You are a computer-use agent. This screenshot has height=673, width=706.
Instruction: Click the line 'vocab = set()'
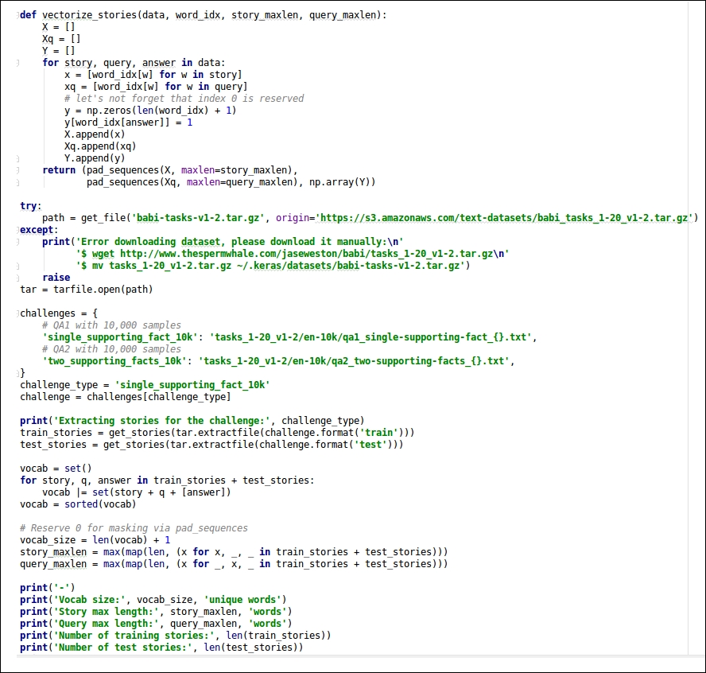(x=56, y=469)
